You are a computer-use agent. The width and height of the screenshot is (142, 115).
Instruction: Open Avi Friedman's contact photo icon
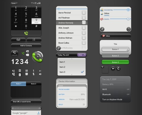[x=84, y=18]
